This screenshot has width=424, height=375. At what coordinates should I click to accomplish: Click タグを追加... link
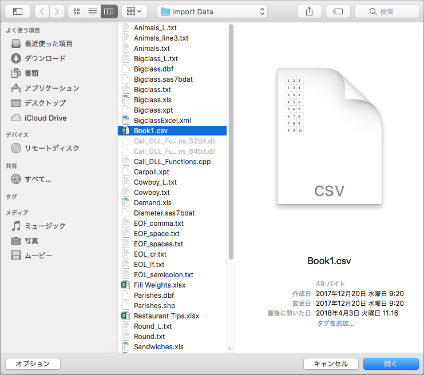click(x=335, y=323)
